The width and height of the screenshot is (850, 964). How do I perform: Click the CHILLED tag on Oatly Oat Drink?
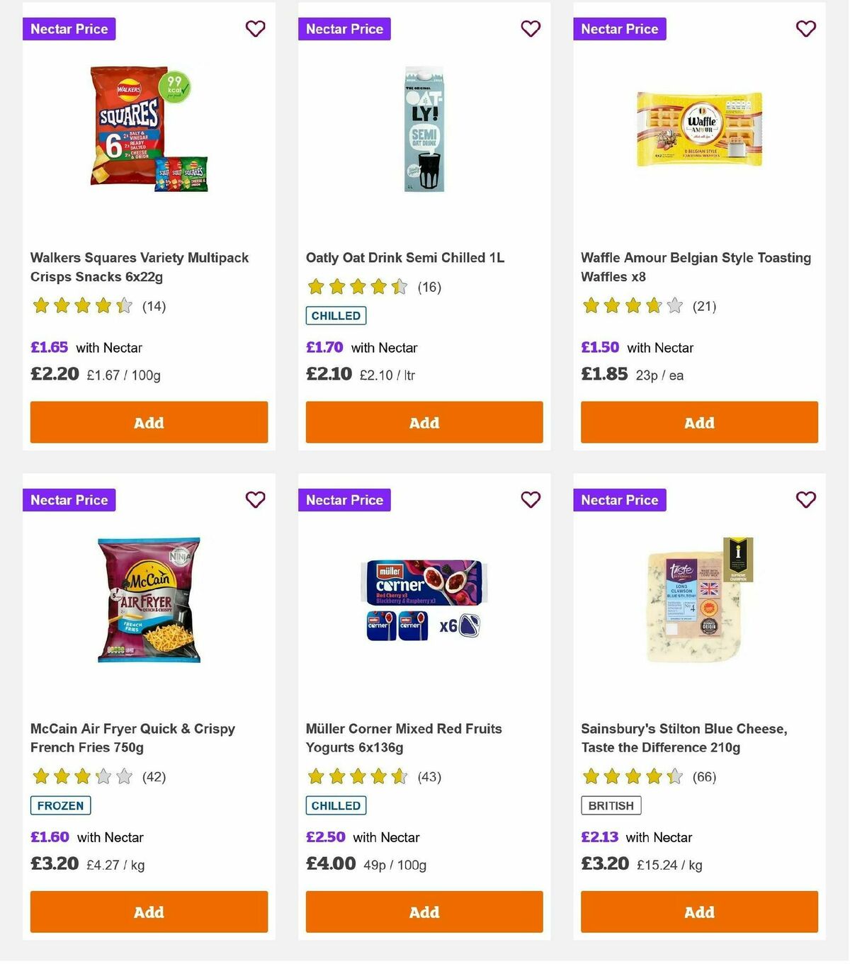[x=335, y=315]
